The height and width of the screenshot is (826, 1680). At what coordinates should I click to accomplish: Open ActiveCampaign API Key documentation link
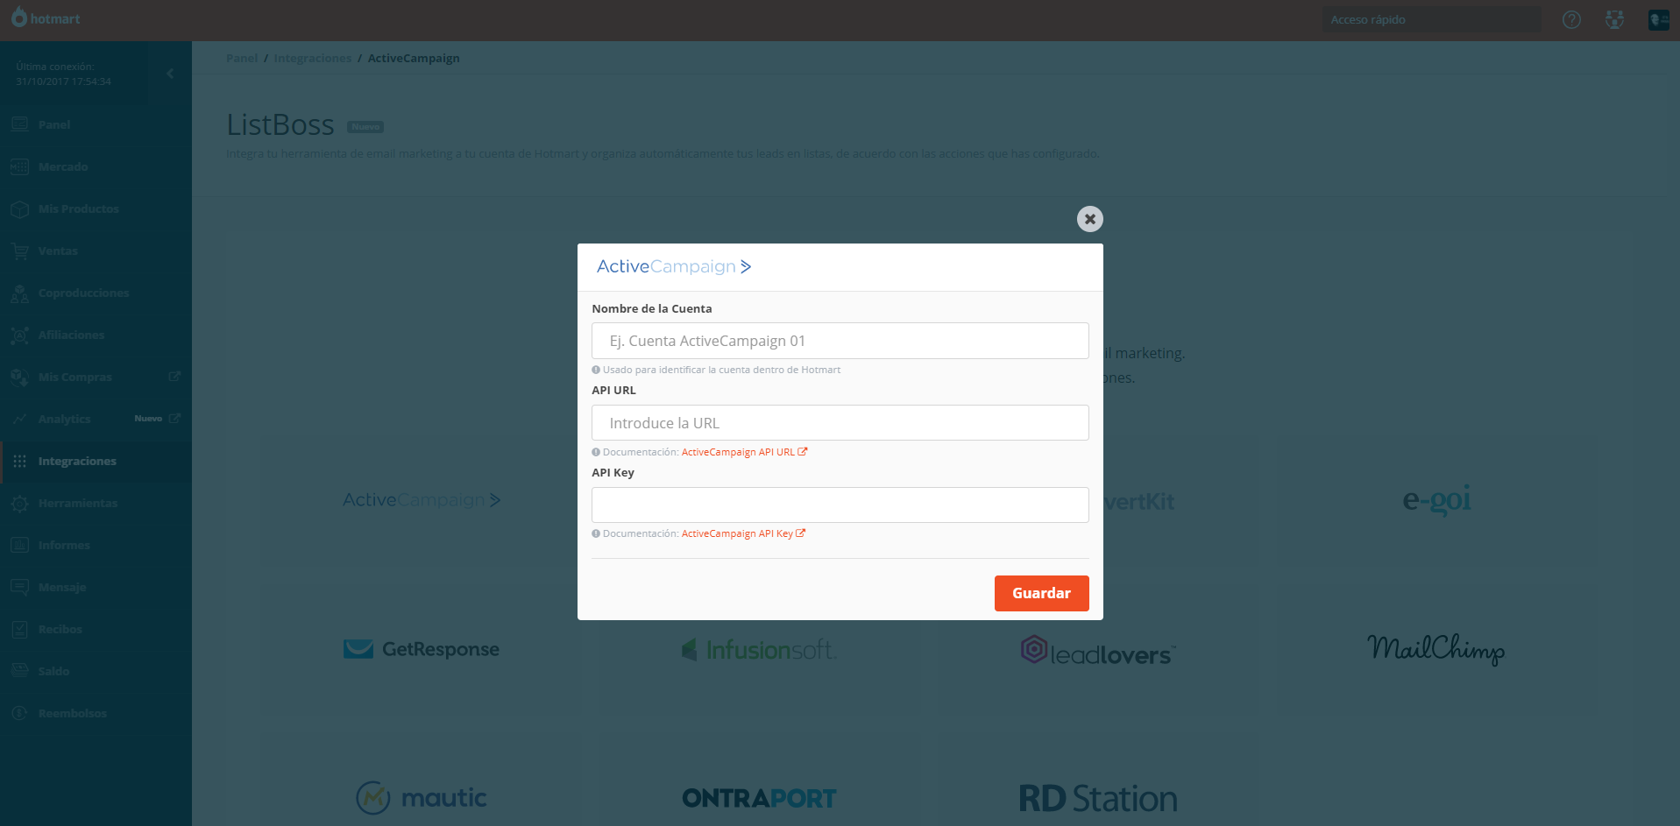pos(742,533)
